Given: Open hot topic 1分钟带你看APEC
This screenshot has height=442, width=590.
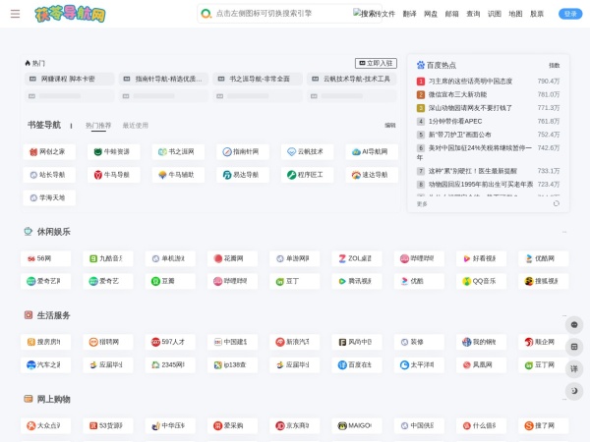Looking at the screenshot, I should [455, 121].
